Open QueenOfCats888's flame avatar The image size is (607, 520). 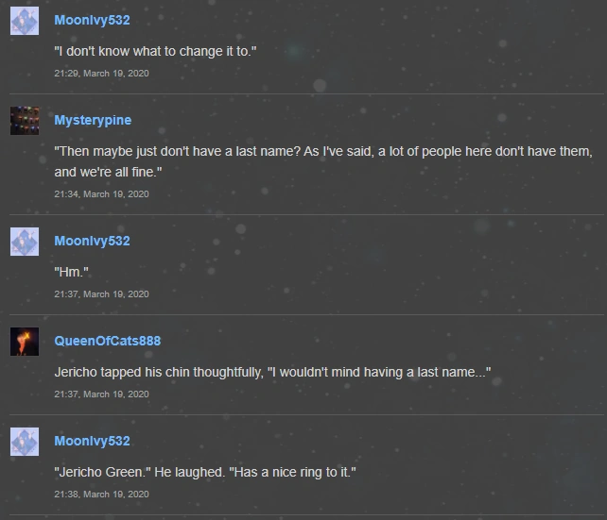(25, 342)
